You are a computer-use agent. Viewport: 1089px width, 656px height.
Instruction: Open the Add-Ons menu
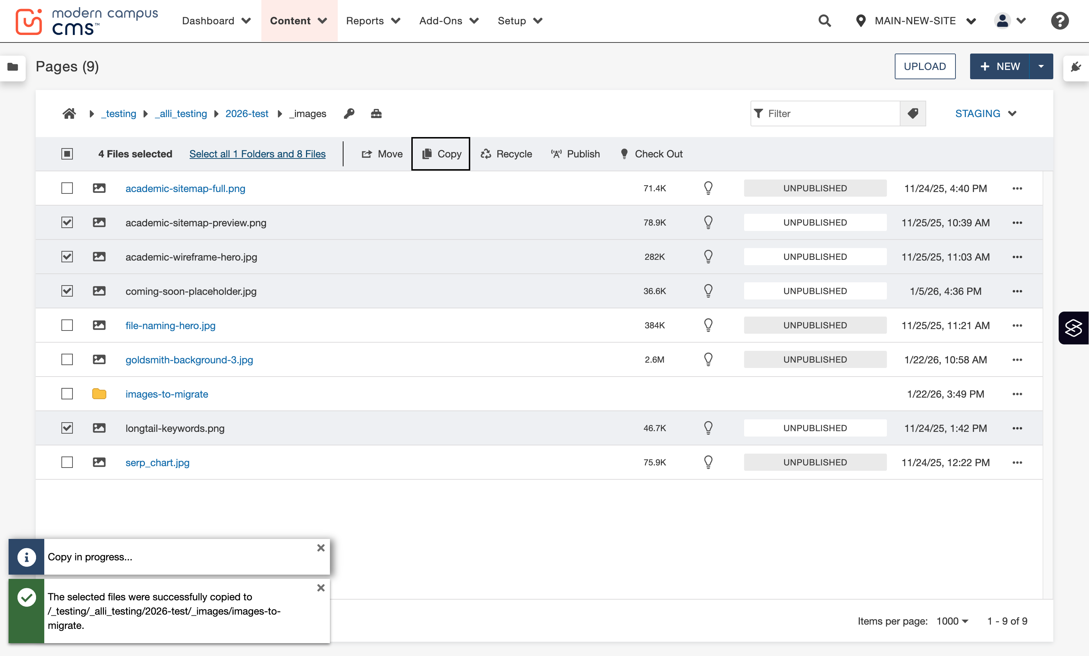click(448, 21)
